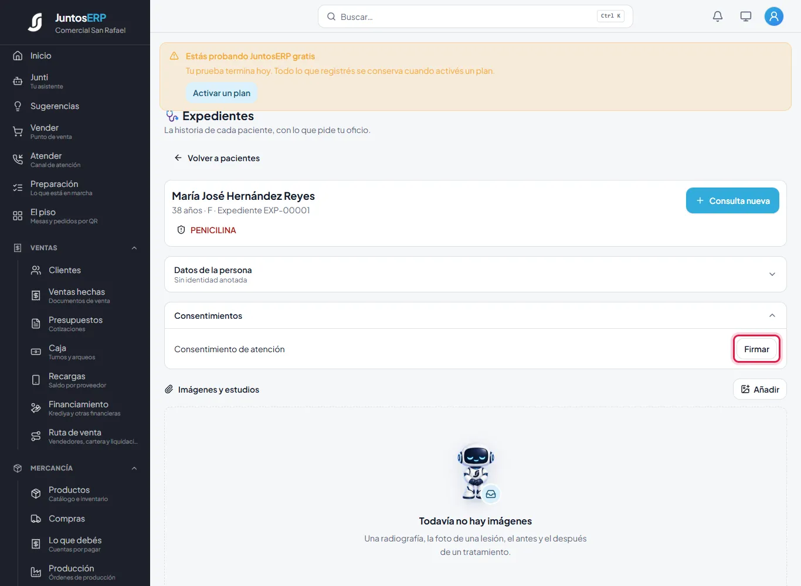Click Consentimiento de atención text

tap(229, 349)
